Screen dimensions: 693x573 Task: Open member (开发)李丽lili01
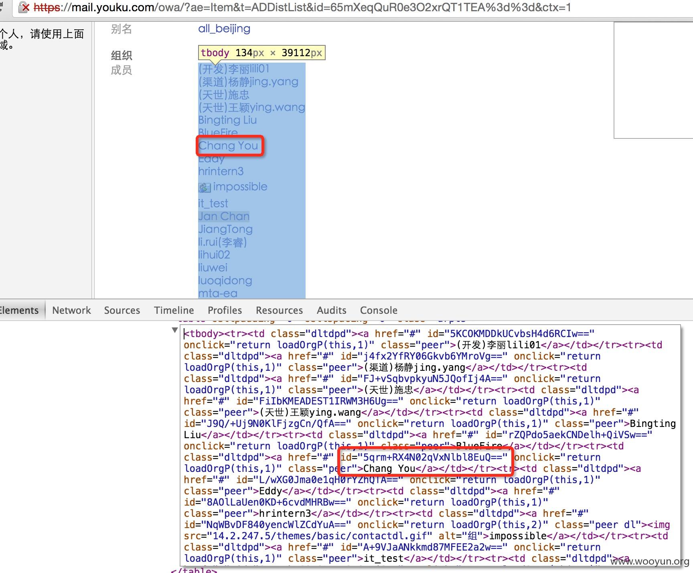point(234,69)
